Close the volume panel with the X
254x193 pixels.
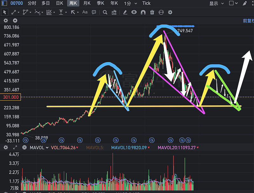pos(24,148)
